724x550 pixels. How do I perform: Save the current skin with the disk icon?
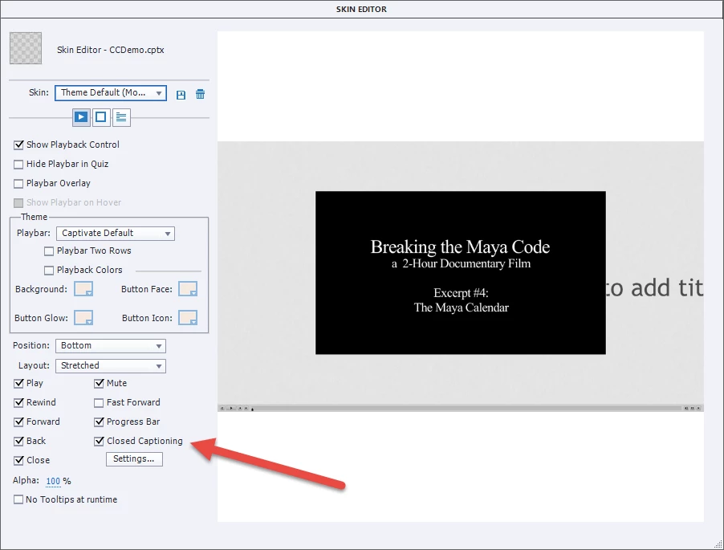click(181, 95)
